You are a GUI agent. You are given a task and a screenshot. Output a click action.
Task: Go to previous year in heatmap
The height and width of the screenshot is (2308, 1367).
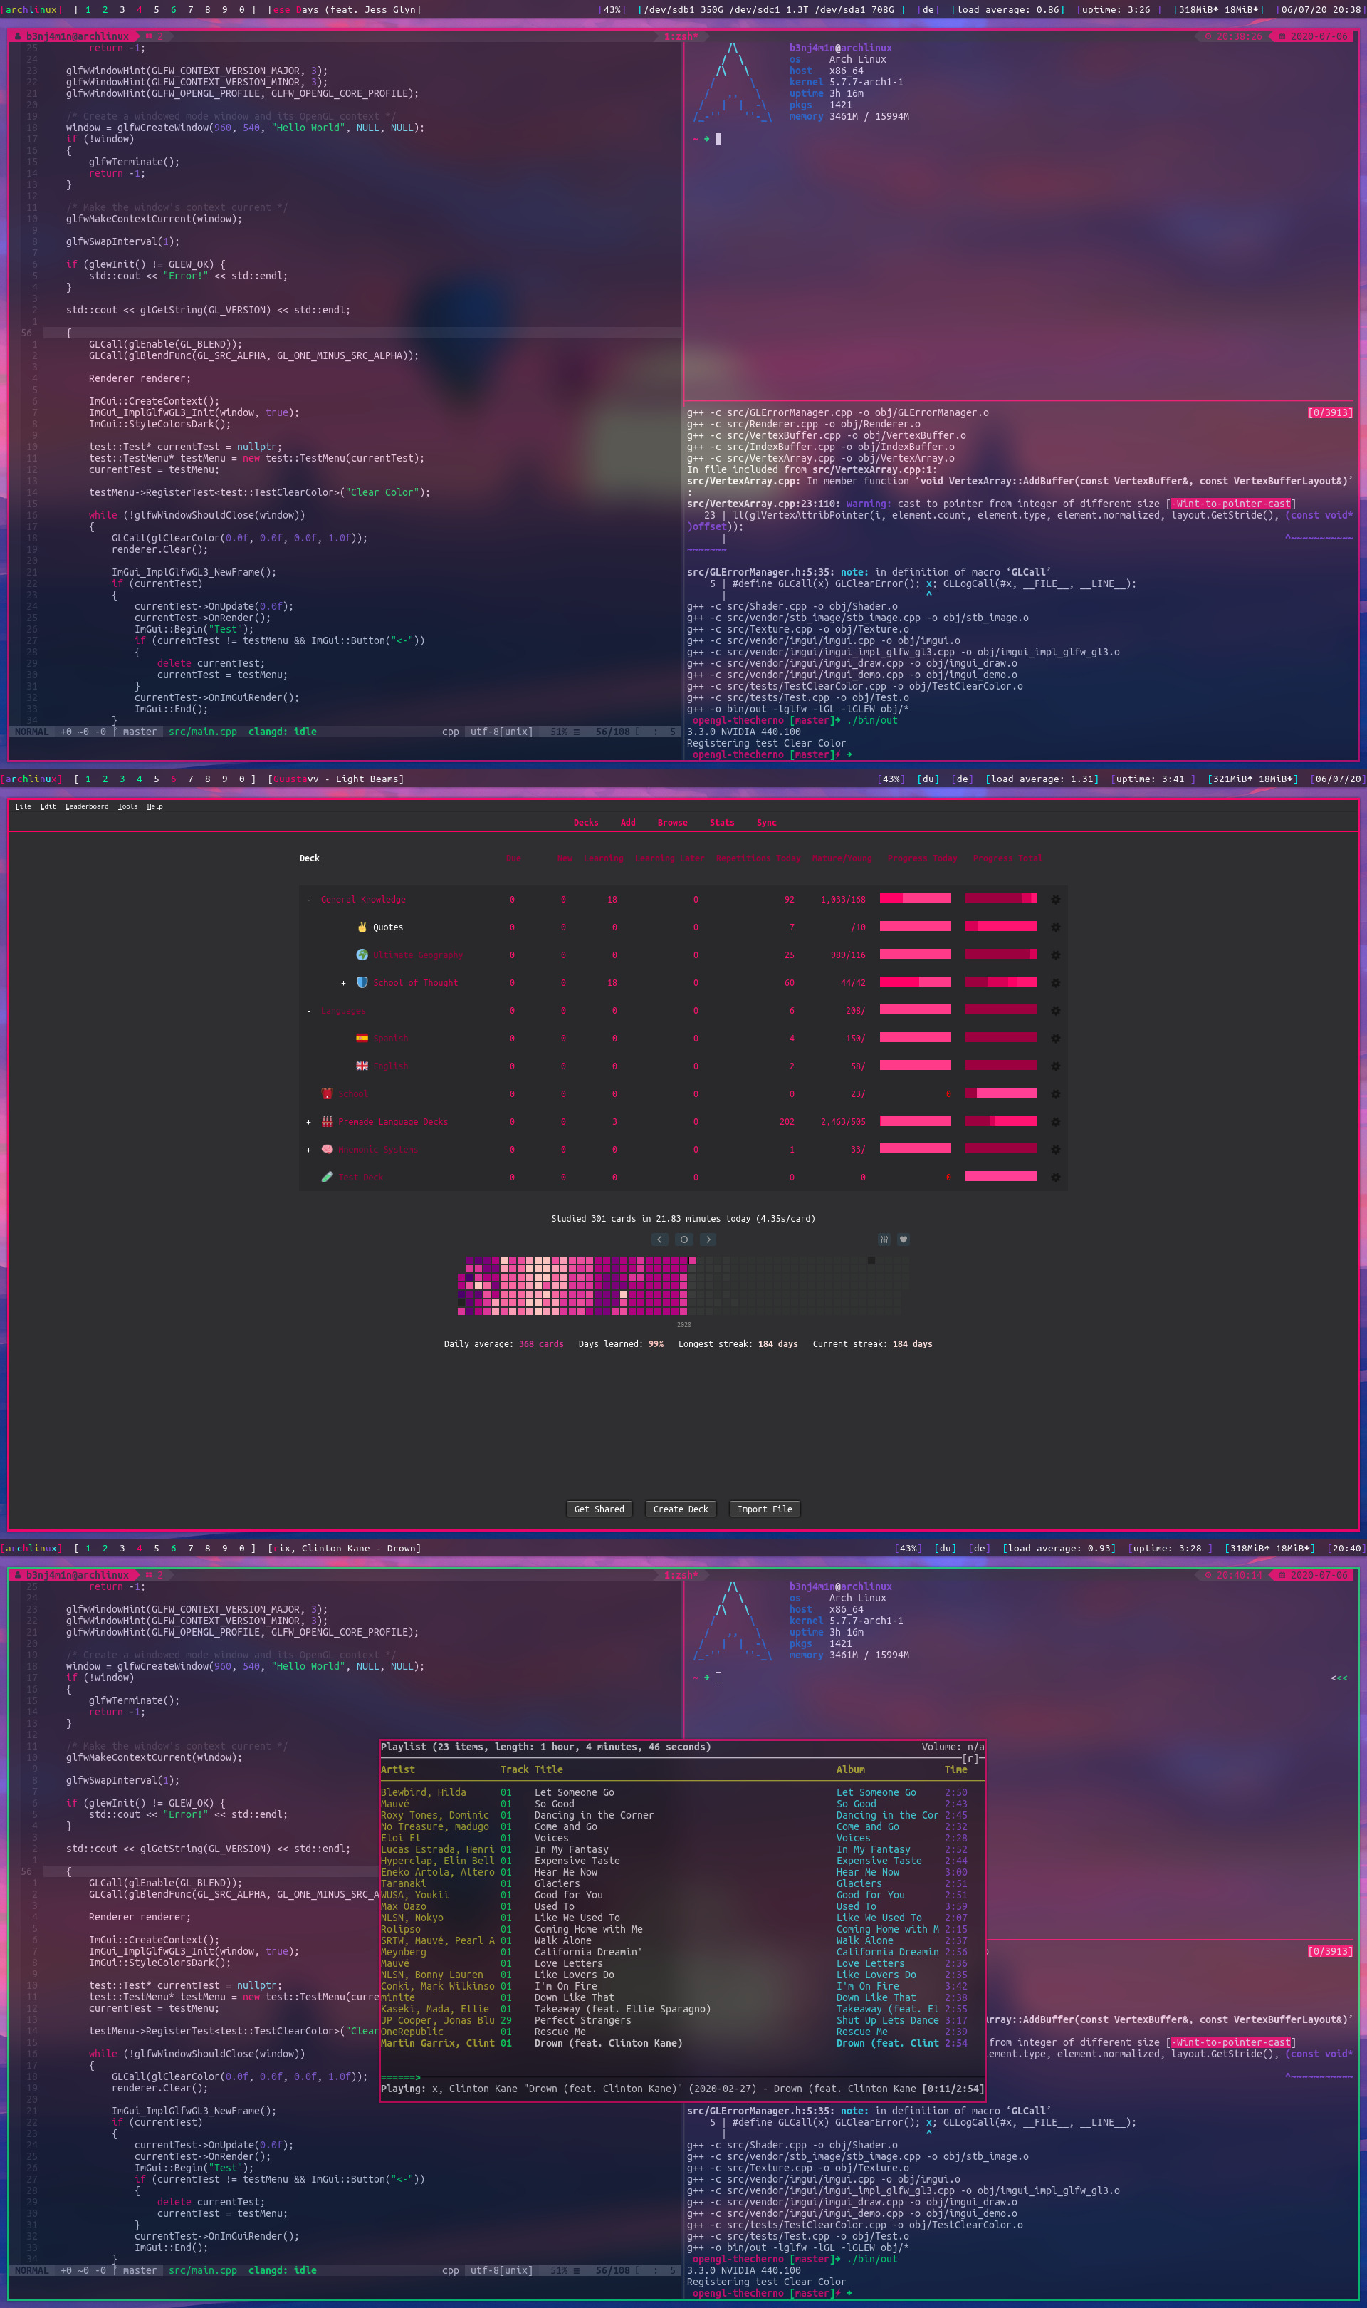point(659,1239)
